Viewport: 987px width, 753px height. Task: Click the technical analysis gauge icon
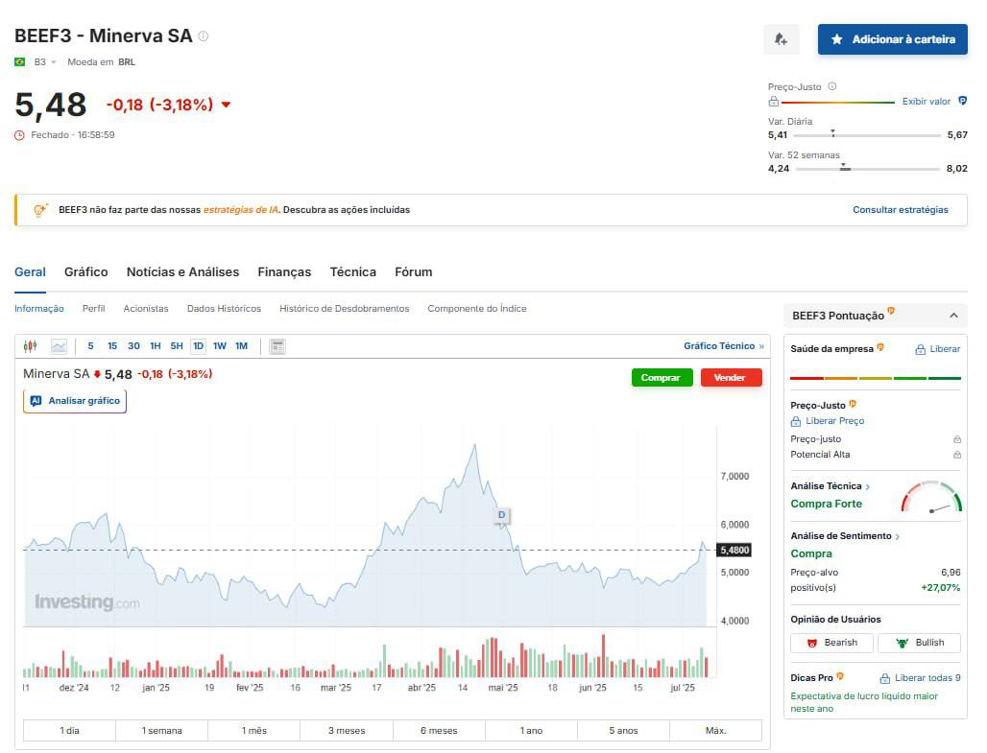point(931,497)
